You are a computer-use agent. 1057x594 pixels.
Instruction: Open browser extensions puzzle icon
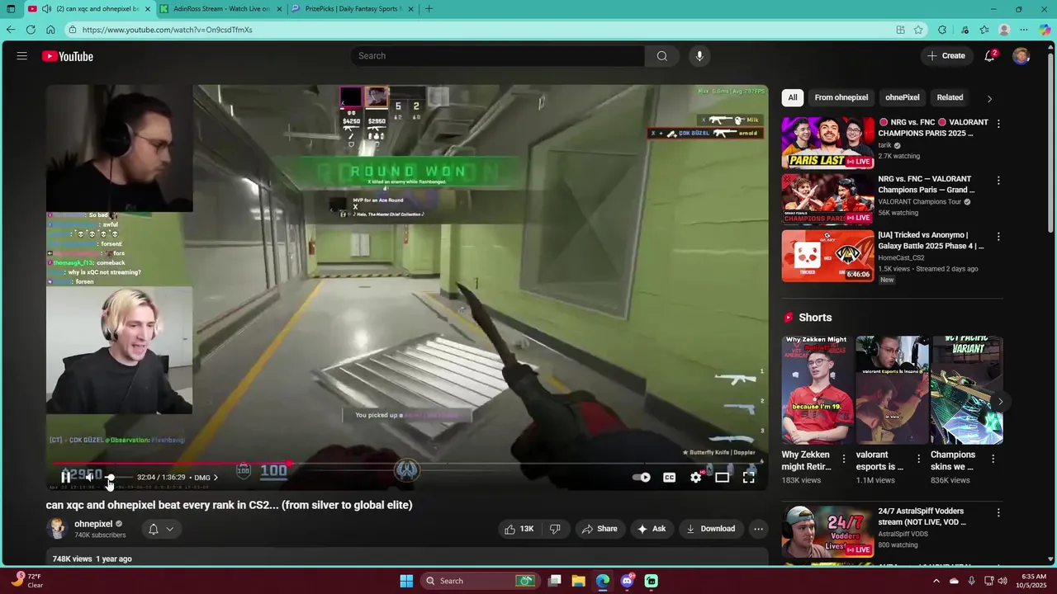coord(942,30)
